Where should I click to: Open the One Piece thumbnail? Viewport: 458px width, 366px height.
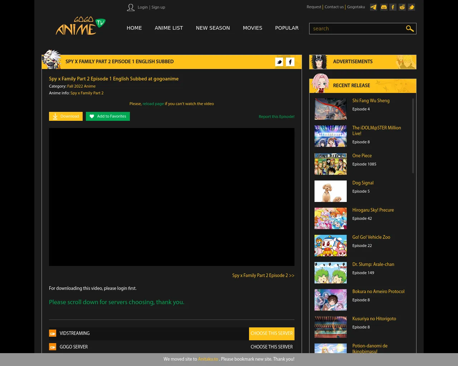[331, 164]
